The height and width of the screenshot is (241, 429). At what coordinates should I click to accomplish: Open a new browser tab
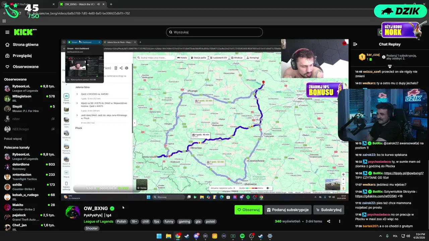111,4
